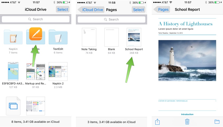
Task: Tap Select on the iCloud Drive screen
Action: [x=63, y=9]
